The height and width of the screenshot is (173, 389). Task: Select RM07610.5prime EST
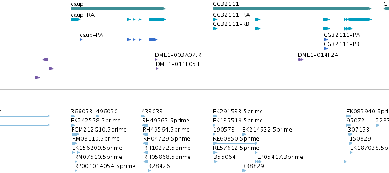tap(98, 157)
